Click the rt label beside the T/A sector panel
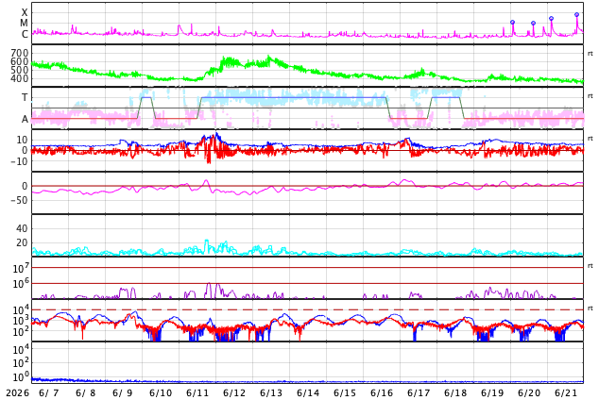This screenshot has height=400, width=599. [x=590, y=96]
